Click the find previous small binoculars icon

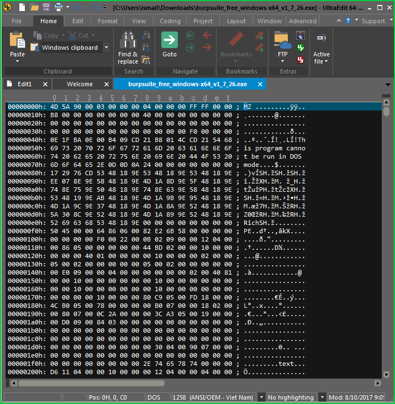coord(146,35)
